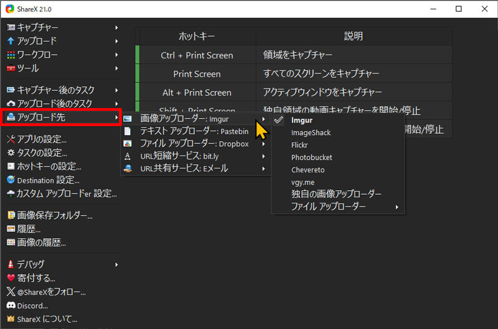This screenshot has height=329, width=498.
Task: Click the URL共有サービス row icon
Action: pyautogui.click(x=128, y=169)
